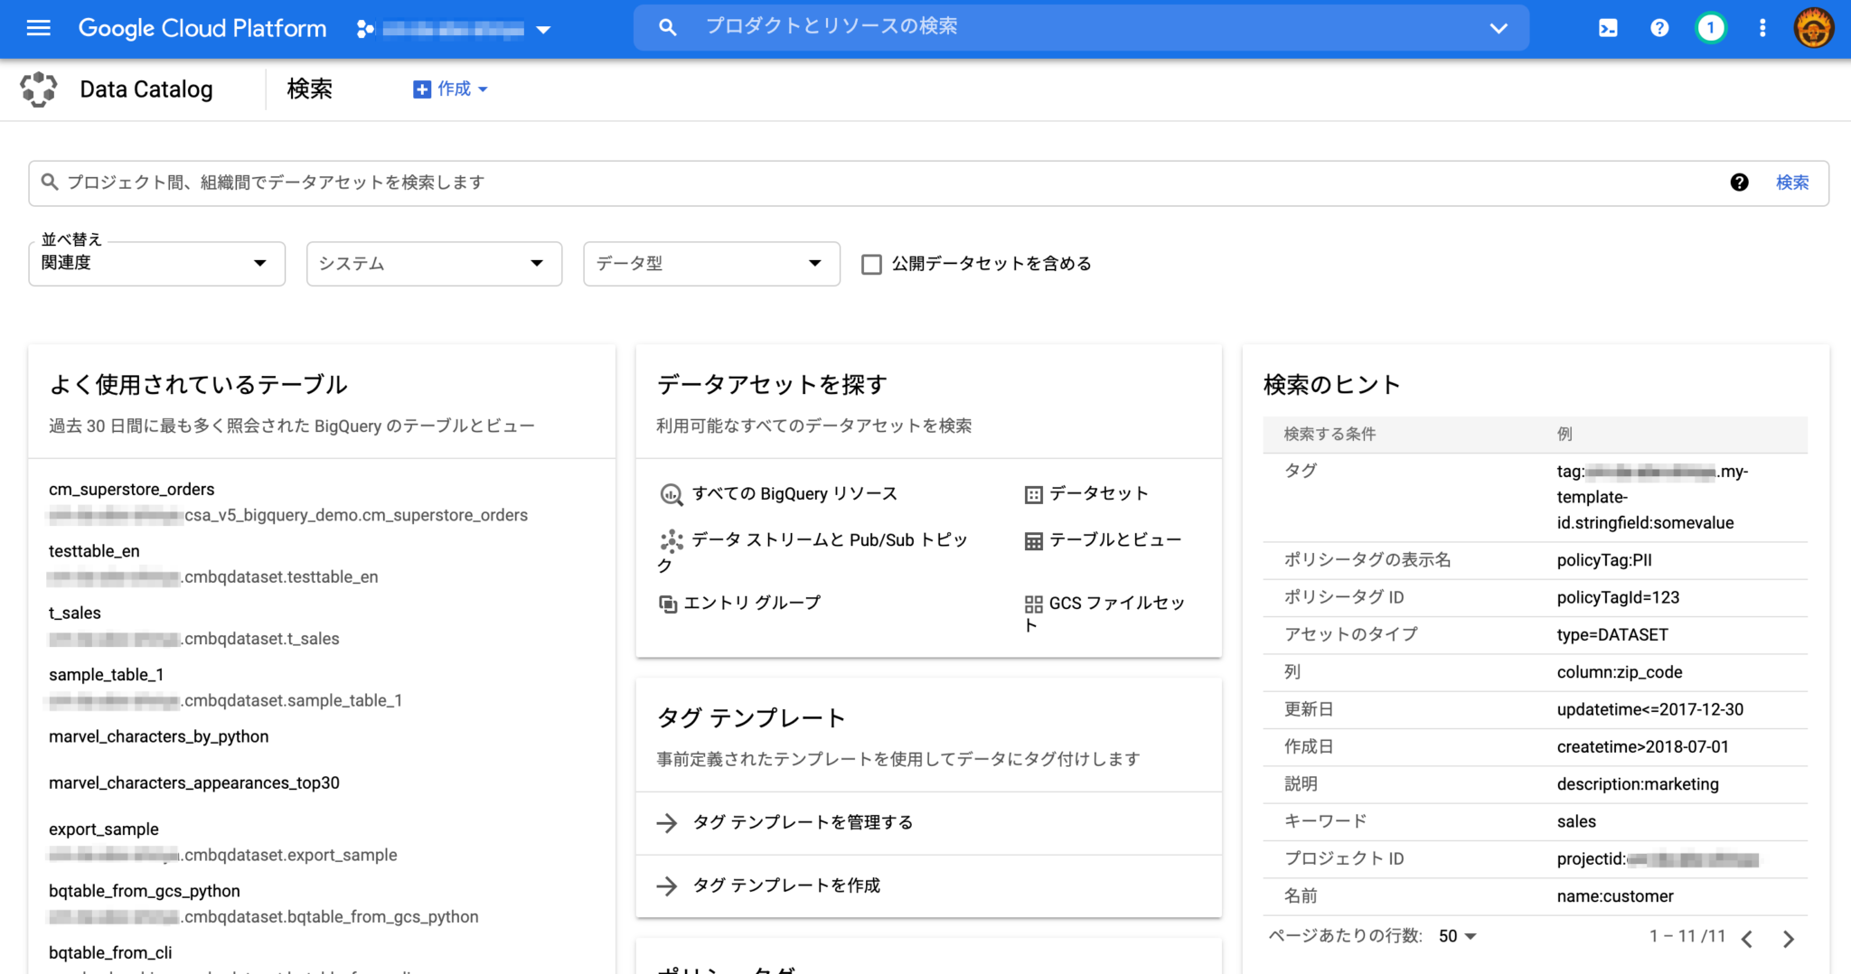
Task: Open the navigation hamburger menu
Action: [38, 28]
